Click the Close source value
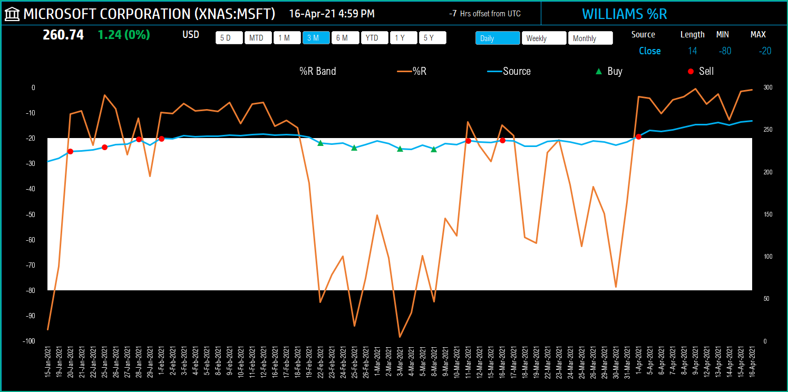 click(x=650, y=51)
